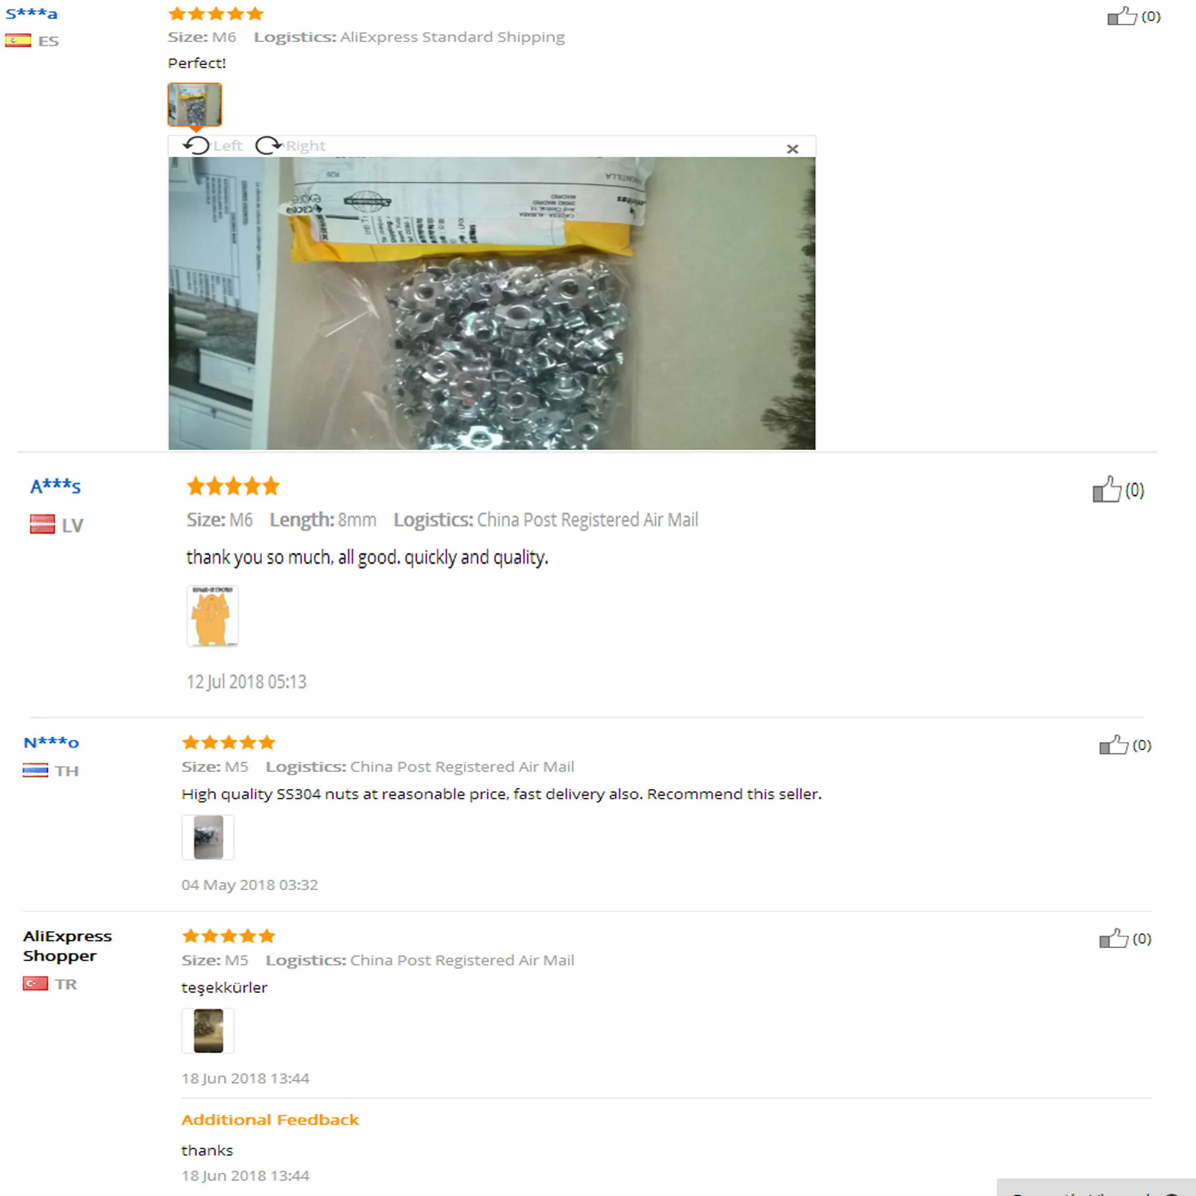
Task: Rotate the review photo right
Action: coord(291,146)
